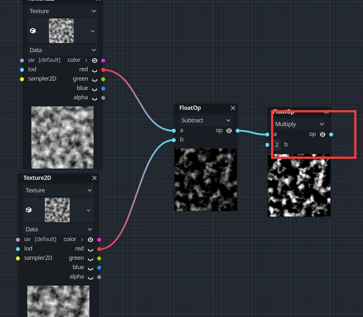Viewport: 363px width, 317px height.
Task: Expand the color chevron in the upper Texture2D node
Action: click(86, 61)
